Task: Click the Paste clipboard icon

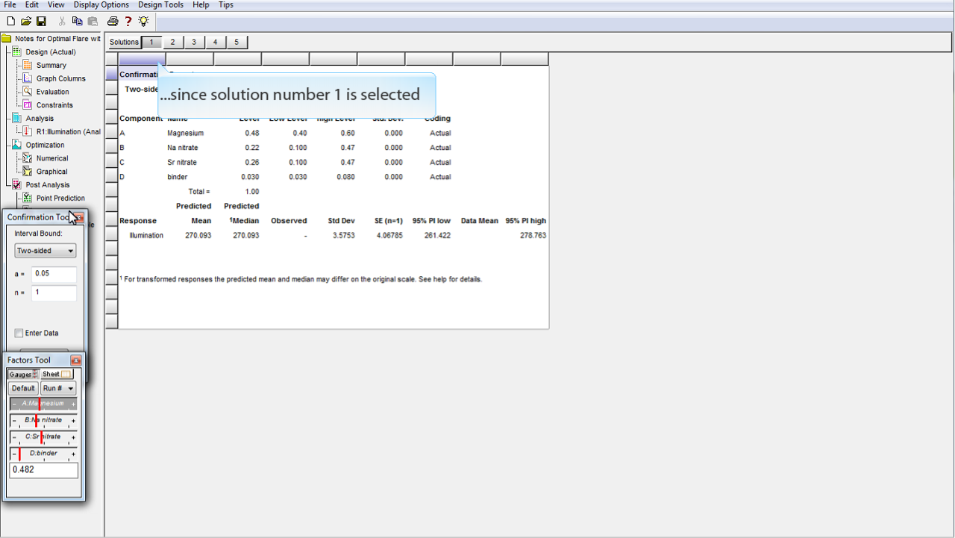Action: [93, 22]
